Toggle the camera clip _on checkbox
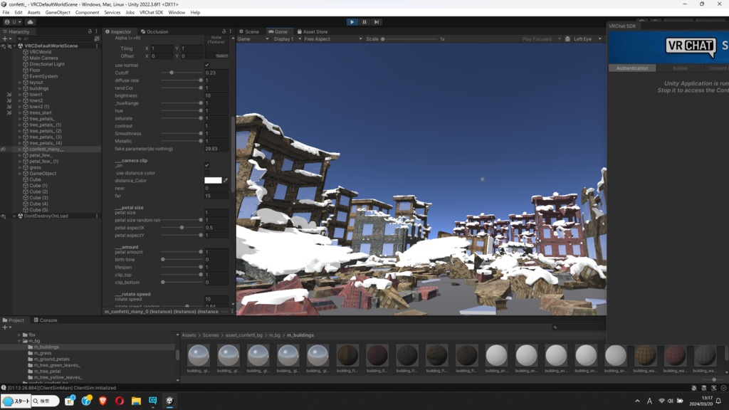Screen dimensions: 729x410 click(207, 165)
